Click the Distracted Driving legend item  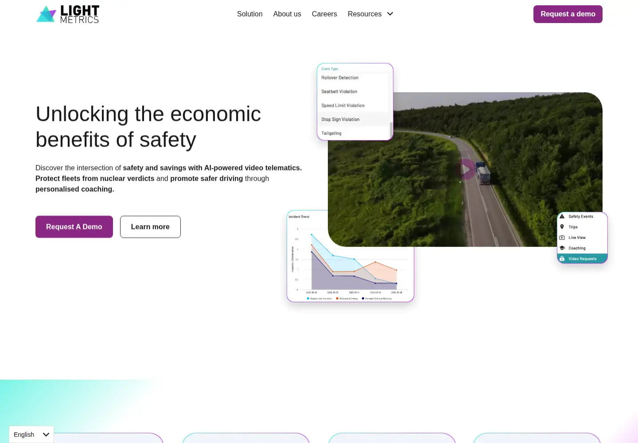point(347,299)
